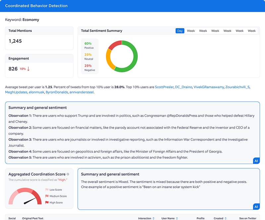Select the first Week tab
Screen dimensions: 265x220
click(191, 31)
